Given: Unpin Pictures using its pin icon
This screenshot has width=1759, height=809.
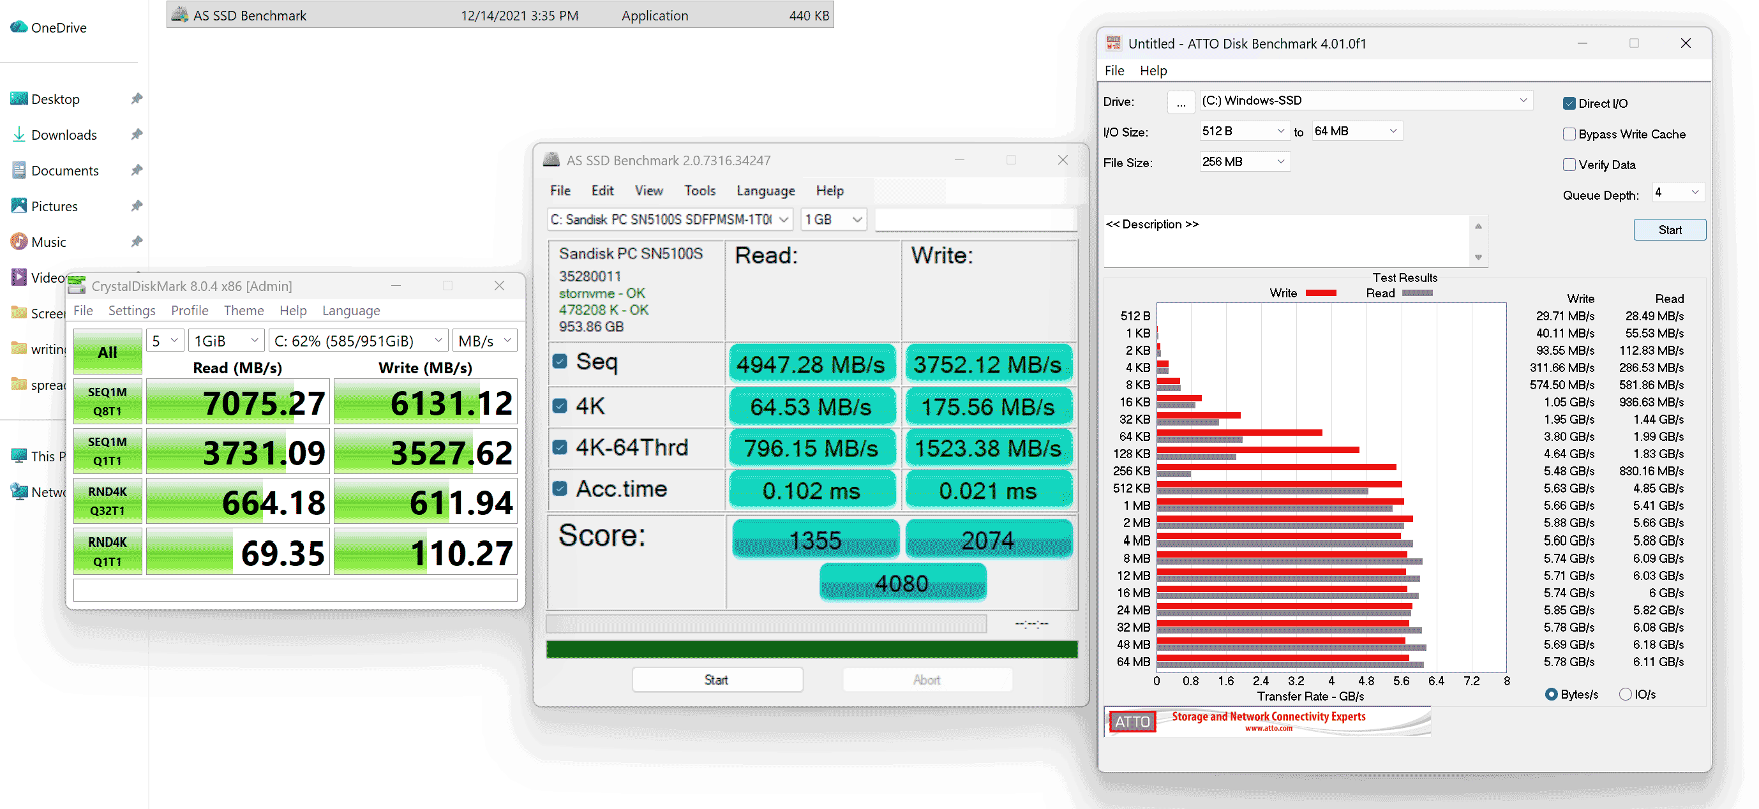Looking at the screenshot, I should 137,205.
